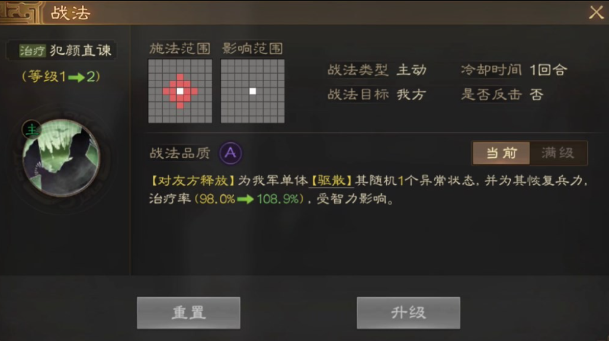Click the ornate emblem in title bar corner
The height and width of the screenshot is (341, 609).
(21, 13)
